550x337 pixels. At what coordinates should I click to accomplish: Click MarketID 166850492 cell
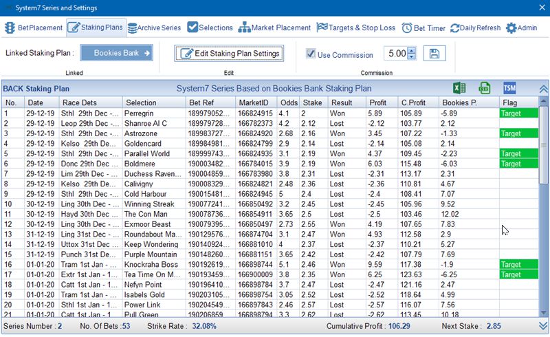pyautogui.click(x=256, y=204)
